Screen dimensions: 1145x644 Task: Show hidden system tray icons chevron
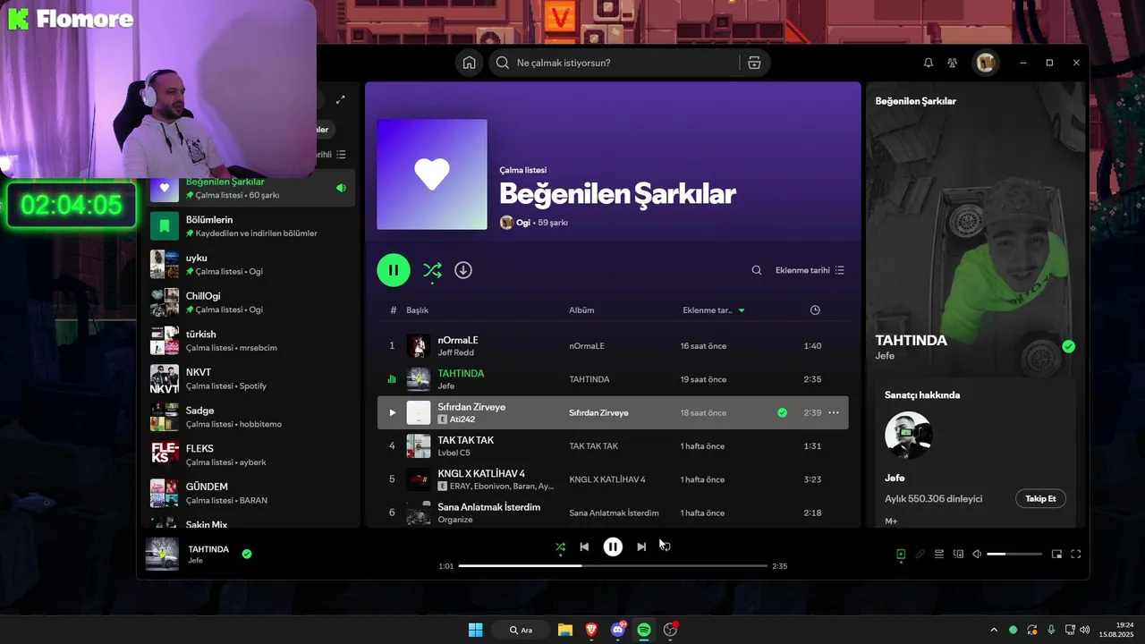point(993,630)
